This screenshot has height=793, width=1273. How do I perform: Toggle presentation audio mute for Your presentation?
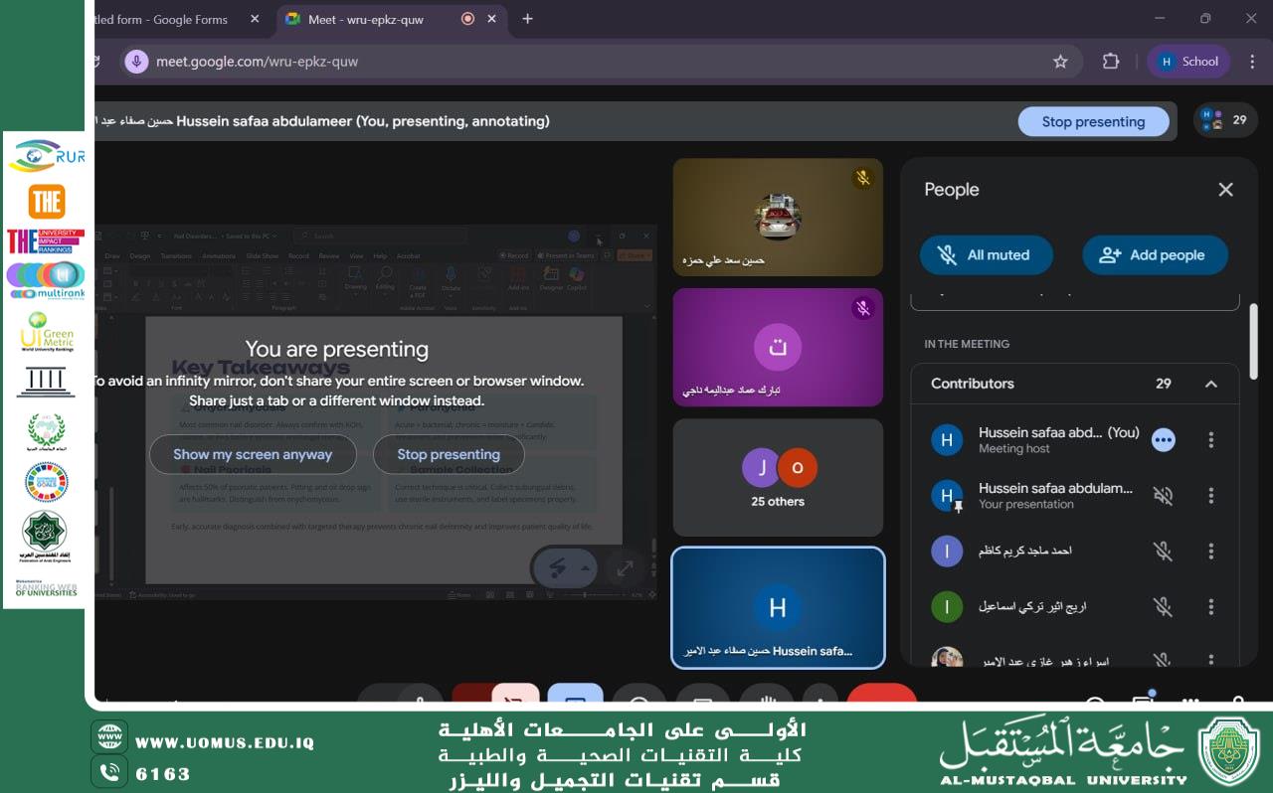(x=1162, y=495)
